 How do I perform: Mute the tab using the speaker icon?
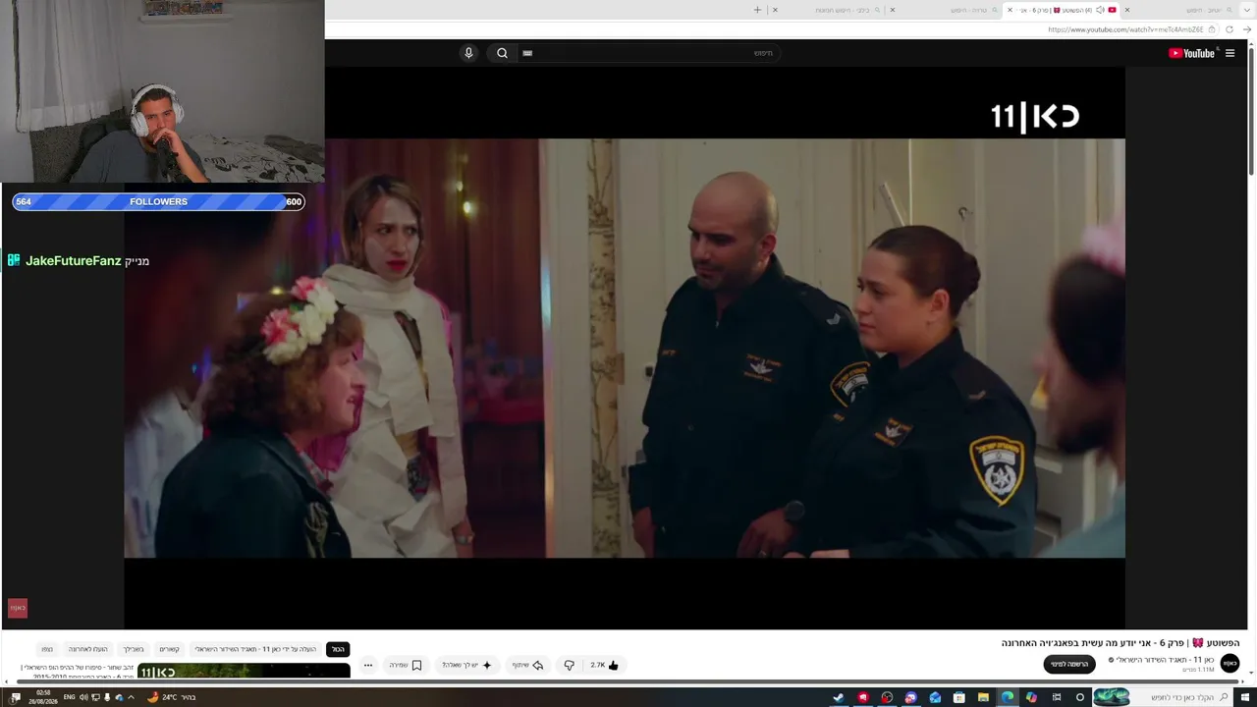(1100, 10)
